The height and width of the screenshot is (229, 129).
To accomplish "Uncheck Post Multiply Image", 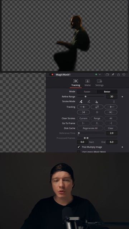I will [79, 147].
